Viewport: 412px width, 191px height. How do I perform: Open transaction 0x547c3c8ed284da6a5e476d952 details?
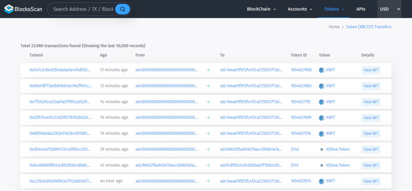(60, 70)
